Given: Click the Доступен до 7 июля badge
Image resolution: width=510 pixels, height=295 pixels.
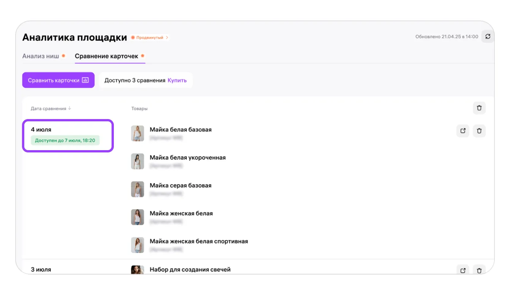Looking at the screenshot, I should 65,141.
